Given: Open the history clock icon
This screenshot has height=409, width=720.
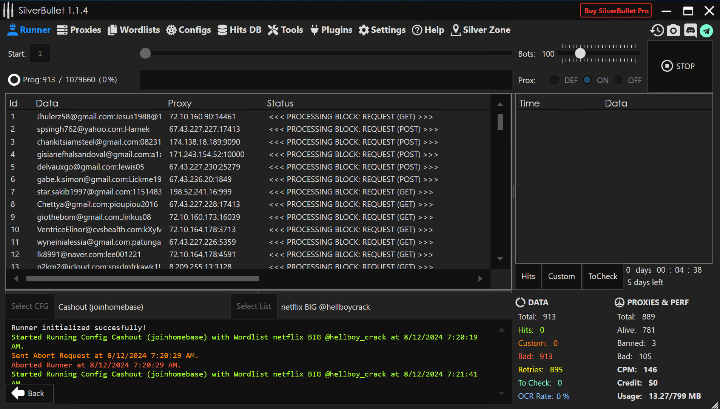Looking at the screenshot, I should point(657,30).
